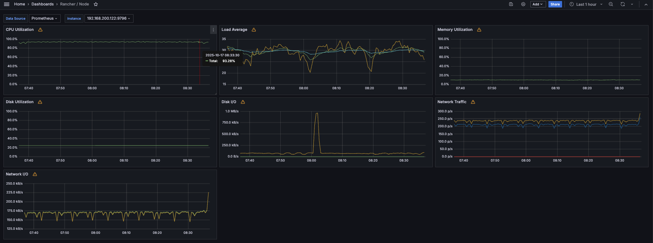Open the Prometheus data source dropdown

[44, 19]
